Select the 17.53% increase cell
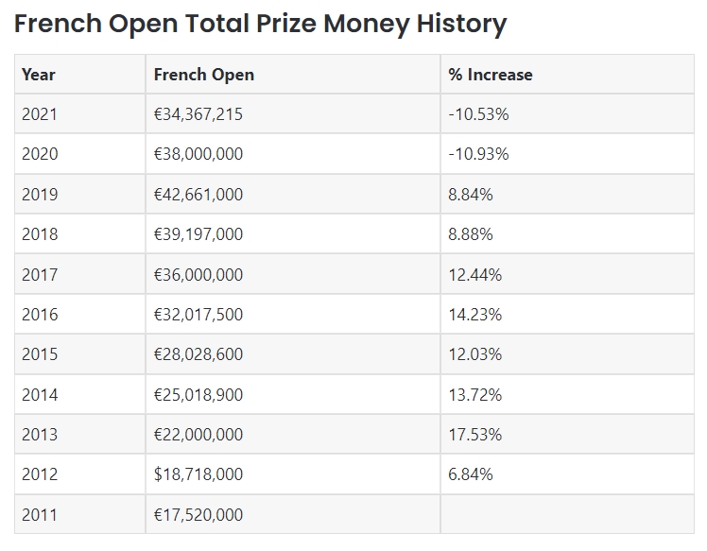This screenshot has width=707, height=551. coord(474,435)
